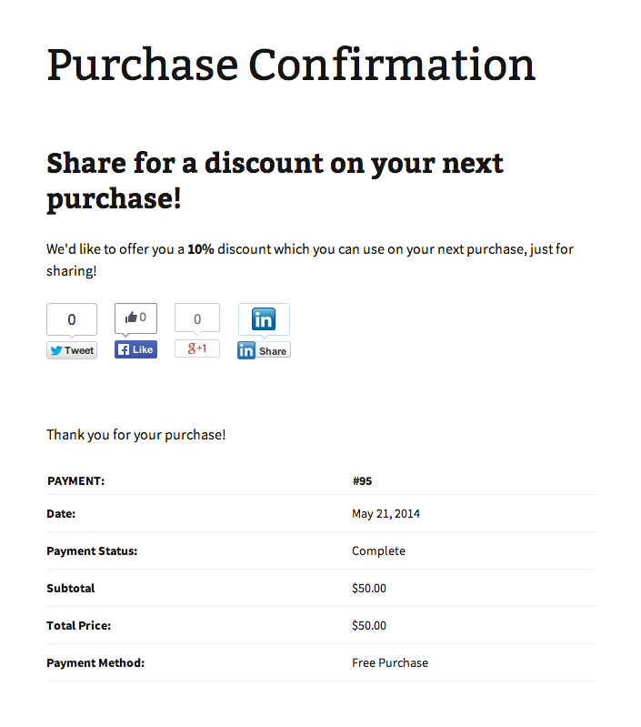Click the date value May 21, 2014

(386, 514)
